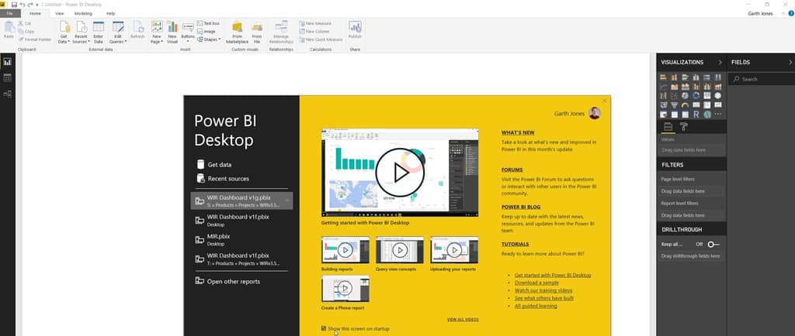
Task: Click the ellipsis to import custom visual
Action: [x=717, y=114]
